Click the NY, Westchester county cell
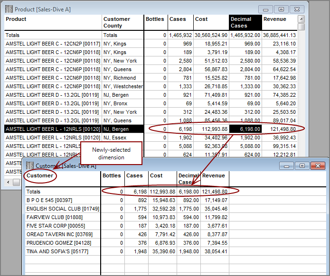The image size is (330, 276). 123,86
